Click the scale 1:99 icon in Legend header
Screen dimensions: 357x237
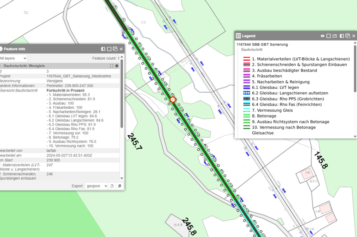[335, 36]
